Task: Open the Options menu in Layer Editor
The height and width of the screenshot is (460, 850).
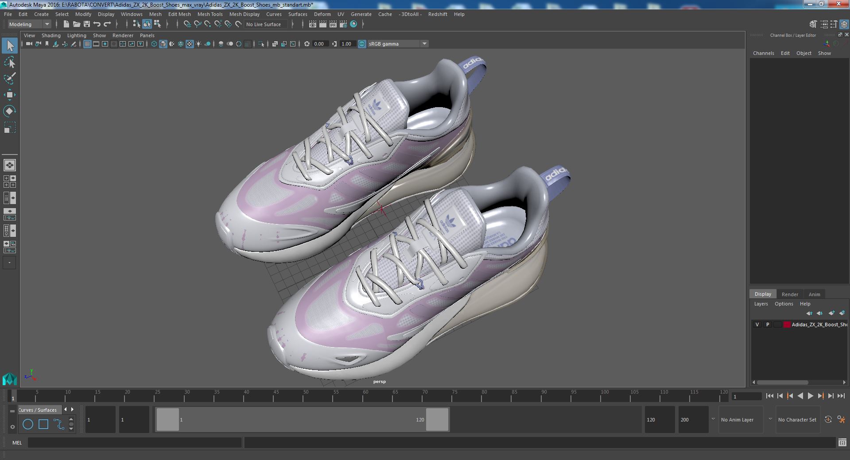Action: 784,304
